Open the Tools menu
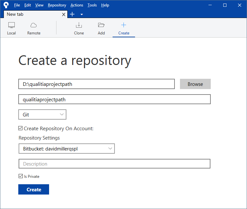Image resolution: width=247 pixels, height=209 pixels. point(92,5)
